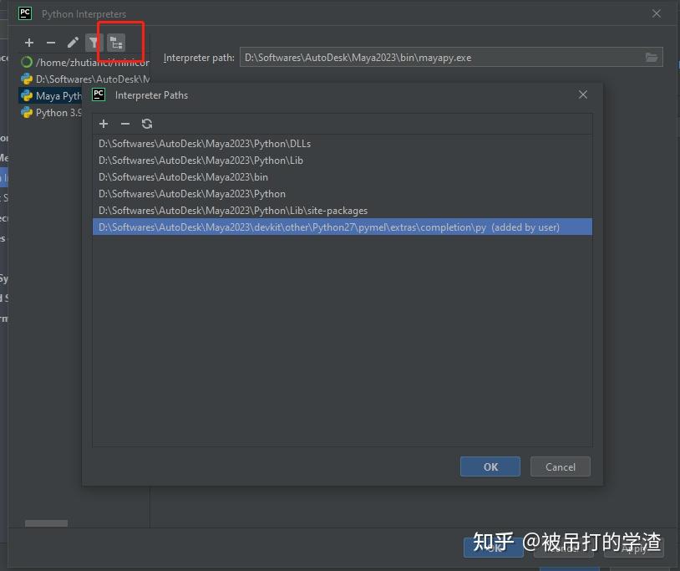Open the folder browser for interpreter path
This screenshot has height=571, width=680.
coord(652,57)
